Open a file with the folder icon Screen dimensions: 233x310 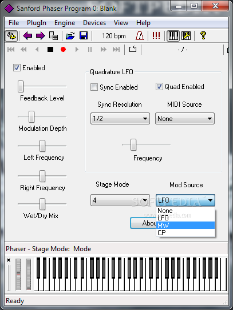[70, 36]
